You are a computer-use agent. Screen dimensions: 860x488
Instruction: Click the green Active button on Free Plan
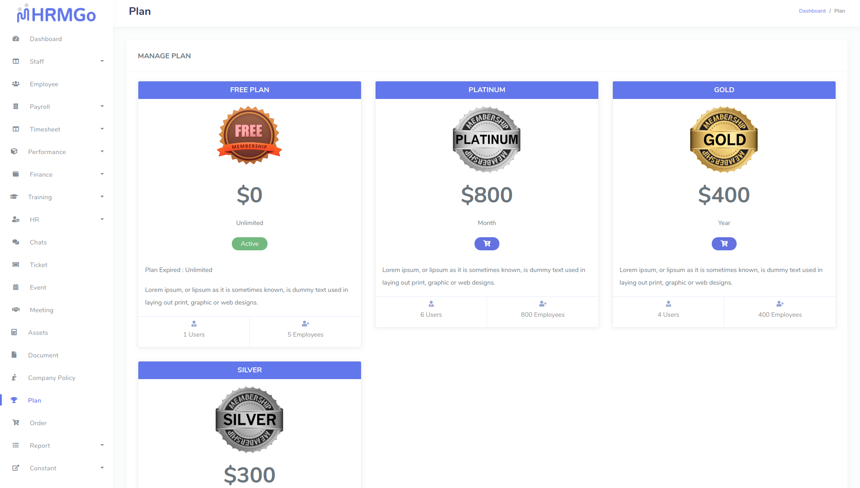point(249,244)
